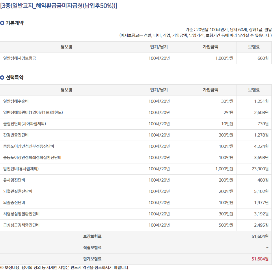The height and width of the screenshot is (272, 272).
Task: Select the '일반상해수술비' coverage name
Action: pos(16,101)
